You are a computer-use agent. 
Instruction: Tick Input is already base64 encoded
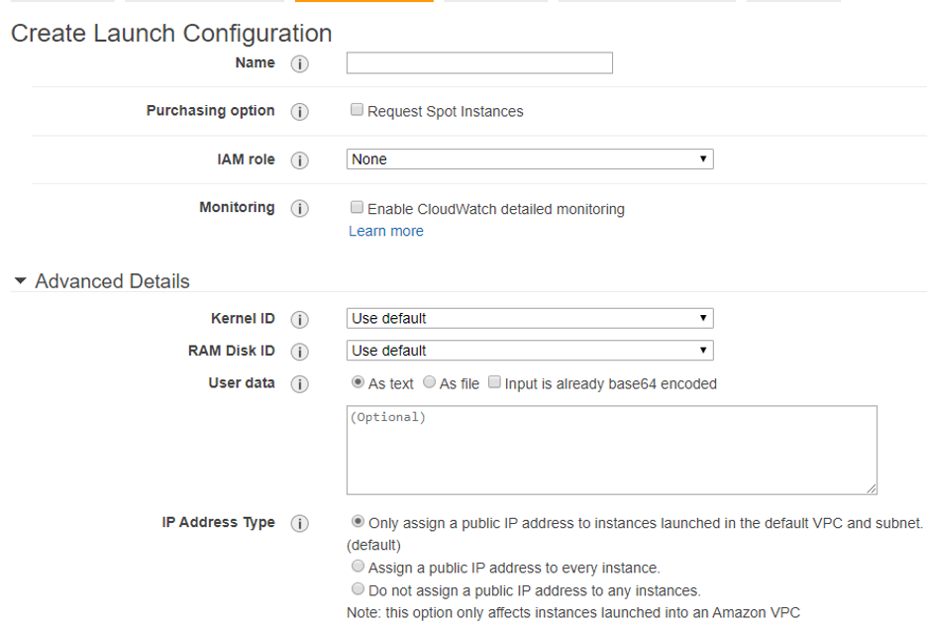pyautogui.click(x=494, y=382)
